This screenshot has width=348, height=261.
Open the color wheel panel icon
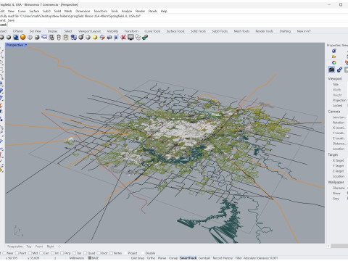click(x=334, y=62)
